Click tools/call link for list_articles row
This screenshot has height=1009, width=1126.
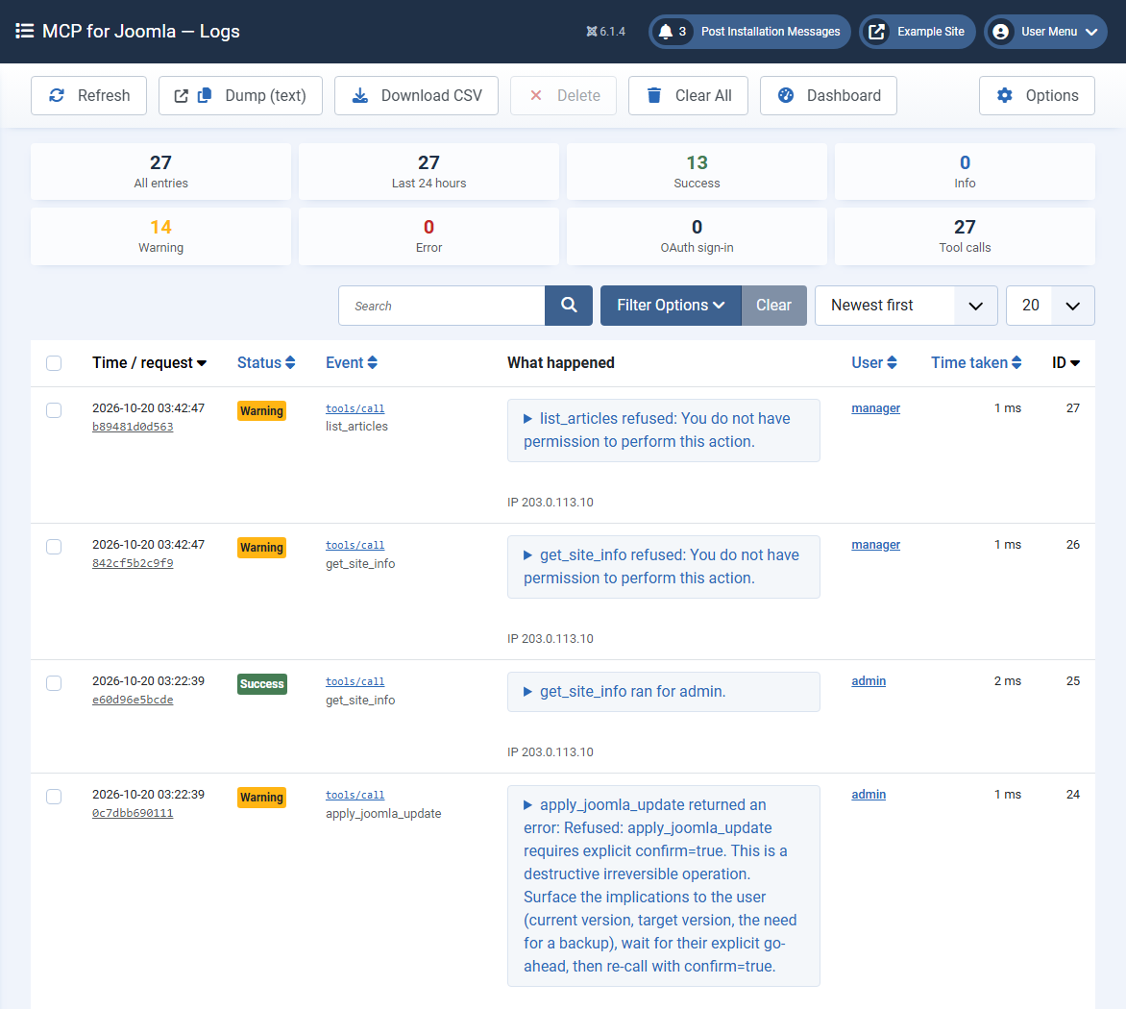(x=355, y=408)
